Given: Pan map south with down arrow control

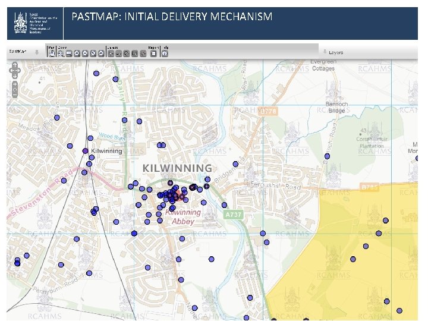Looking at the screenshot, I should (x=15, y=75).
